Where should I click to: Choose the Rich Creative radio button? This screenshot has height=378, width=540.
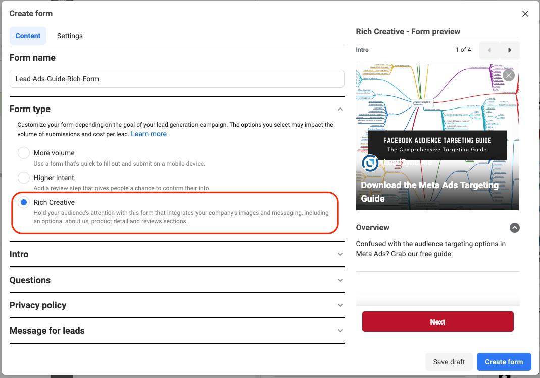pyautogui.click(x=24, y=202)
